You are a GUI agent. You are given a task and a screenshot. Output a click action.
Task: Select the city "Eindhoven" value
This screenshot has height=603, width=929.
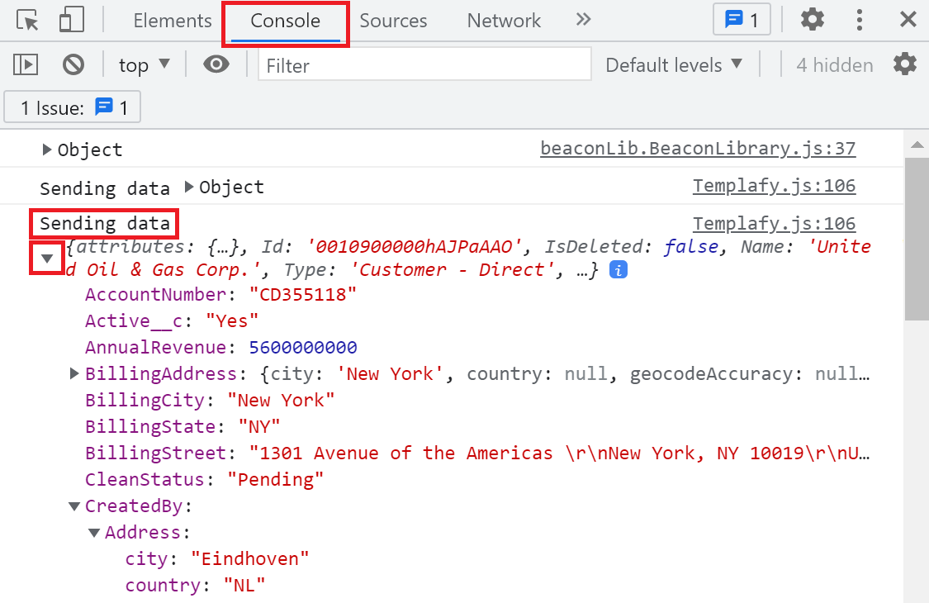point(249,558)
